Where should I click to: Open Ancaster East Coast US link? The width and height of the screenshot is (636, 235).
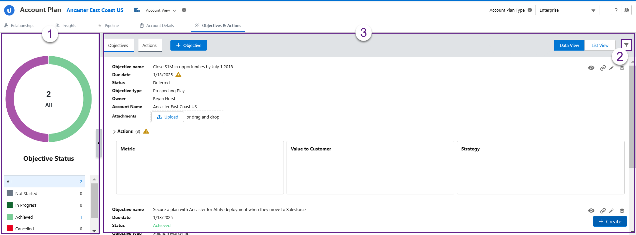pos(95,10)
